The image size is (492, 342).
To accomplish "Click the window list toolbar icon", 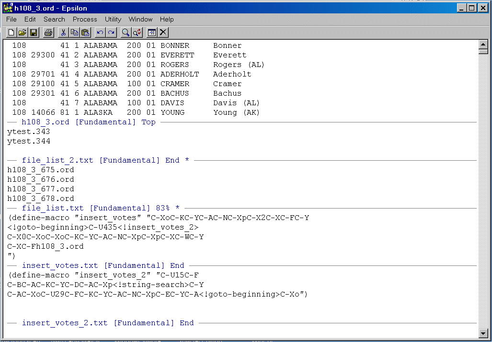I will coord(152,33).
